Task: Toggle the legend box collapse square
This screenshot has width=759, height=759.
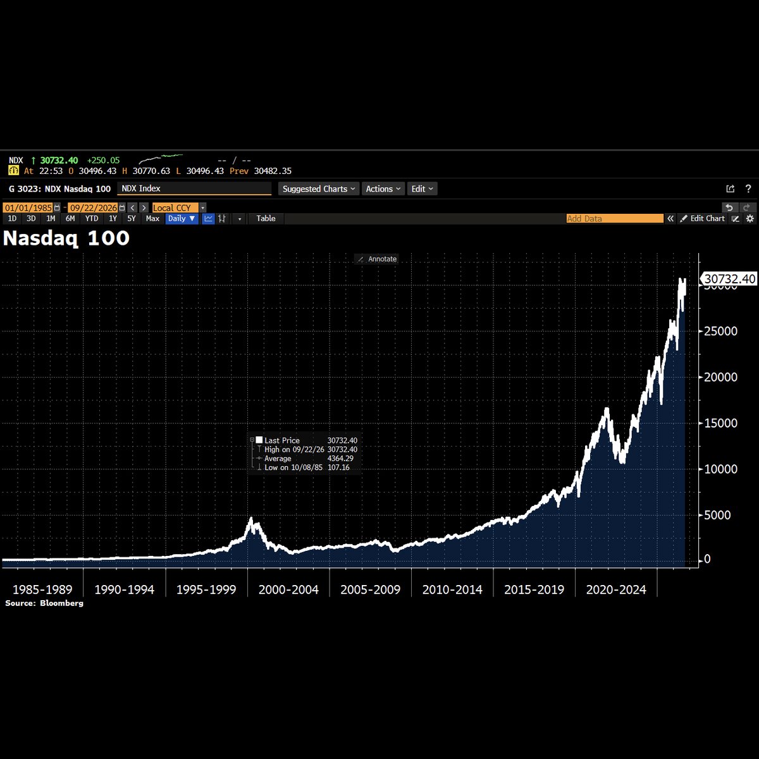Action: pyautogui.click(x=252, y=440)
